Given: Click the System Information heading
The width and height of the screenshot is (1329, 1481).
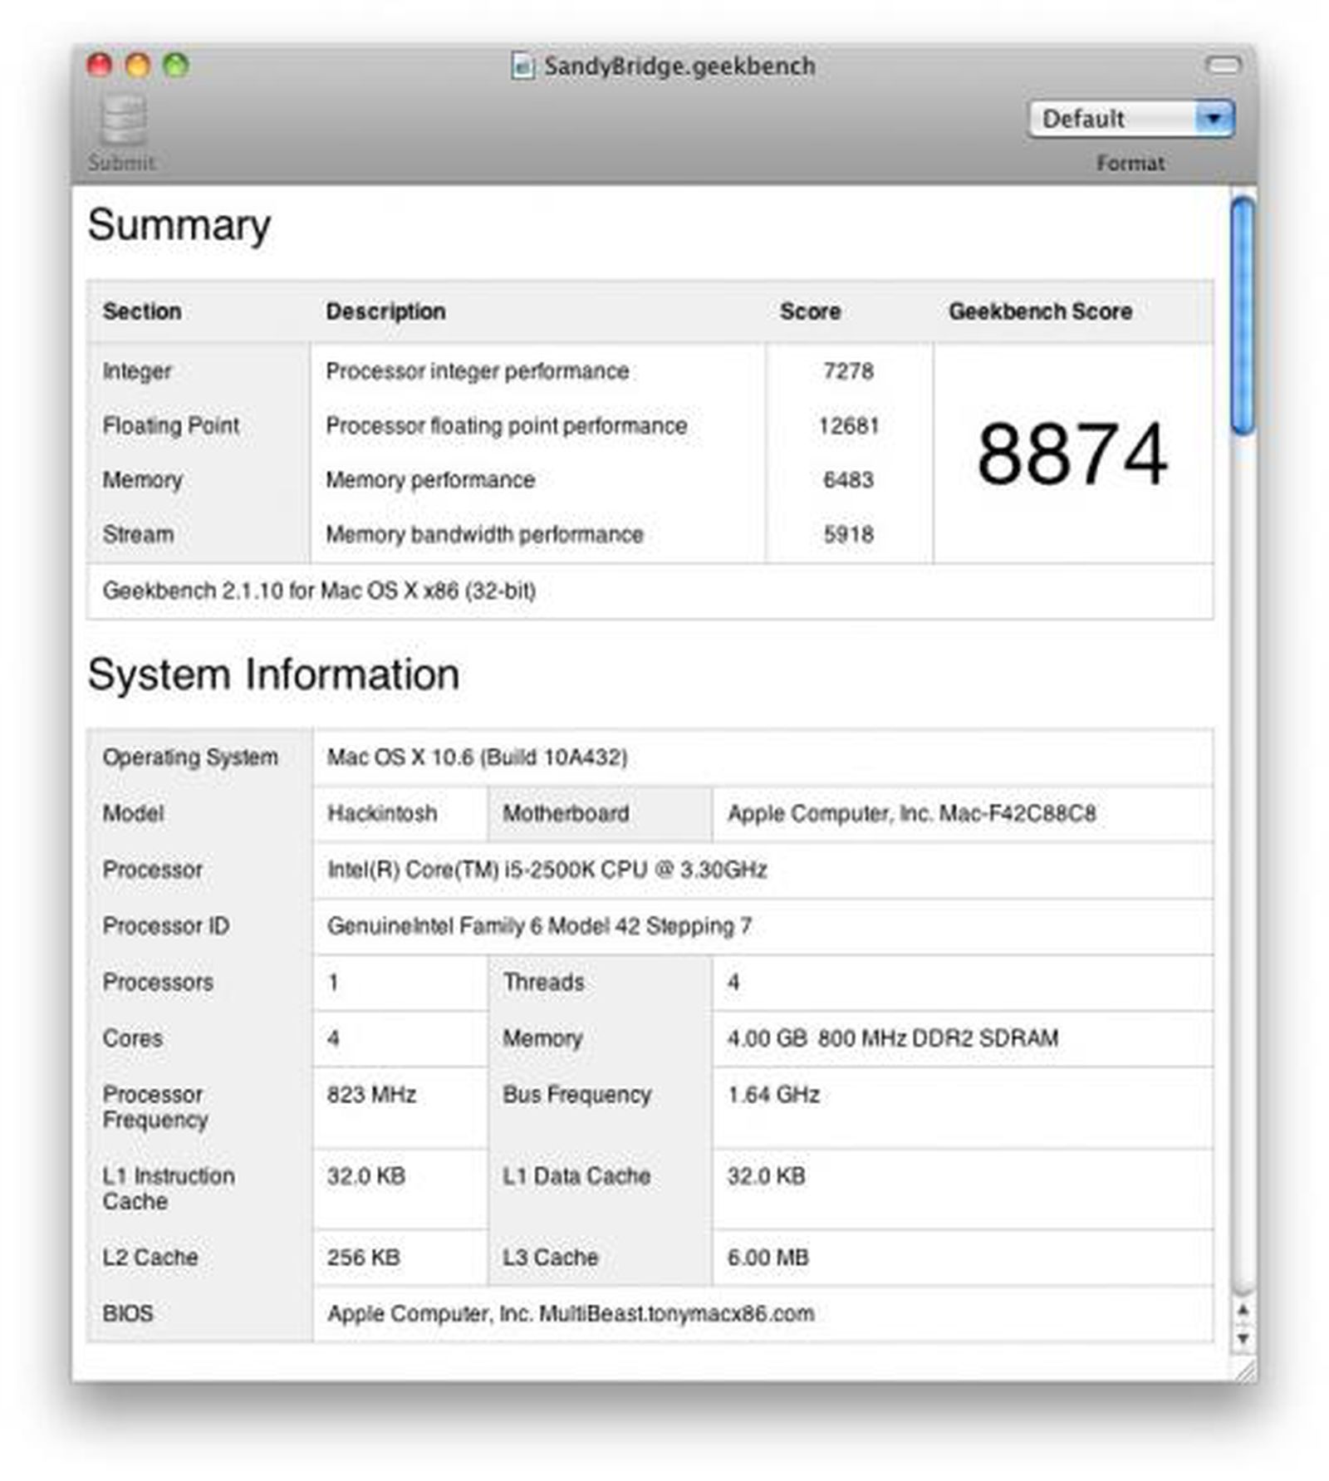Looking at the screenshot, I should 273,674.
